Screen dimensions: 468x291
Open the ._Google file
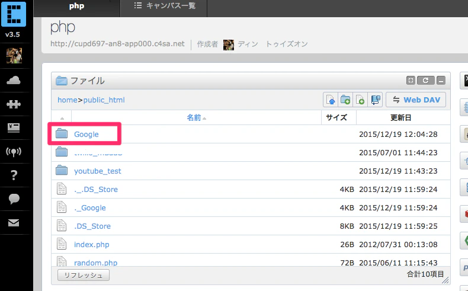pyautogui.click(x=90, y=207)
